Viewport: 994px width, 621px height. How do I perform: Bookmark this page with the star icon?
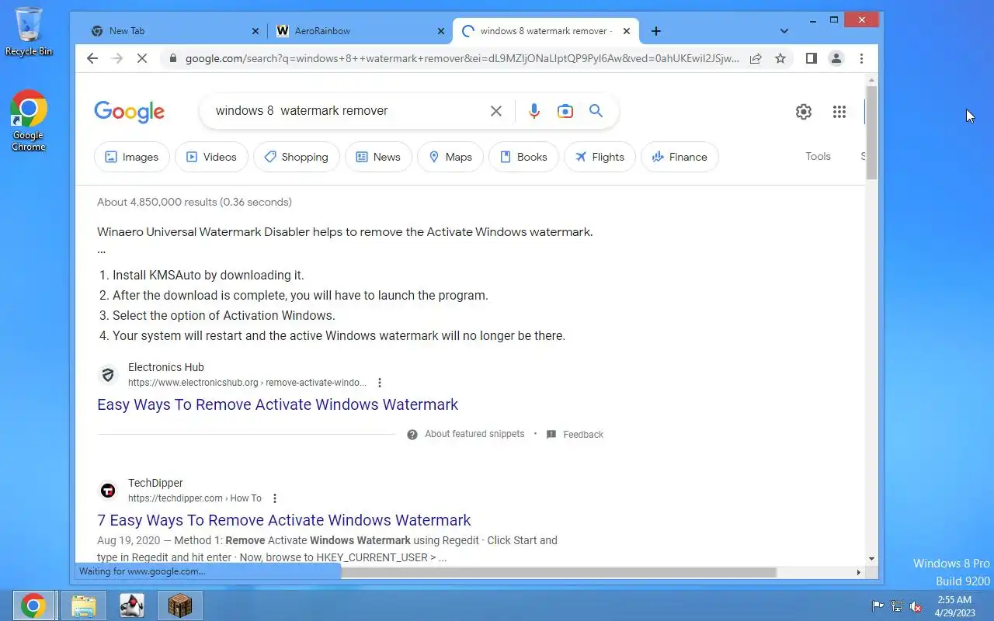coord(780,58)
